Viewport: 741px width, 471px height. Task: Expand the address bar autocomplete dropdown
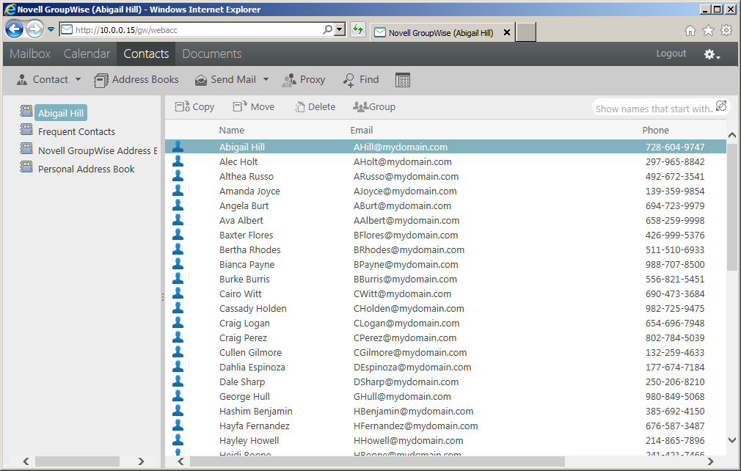(339, 30)
